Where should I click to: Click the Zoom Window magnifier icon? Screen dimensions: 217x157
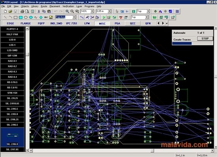[77, 11]
